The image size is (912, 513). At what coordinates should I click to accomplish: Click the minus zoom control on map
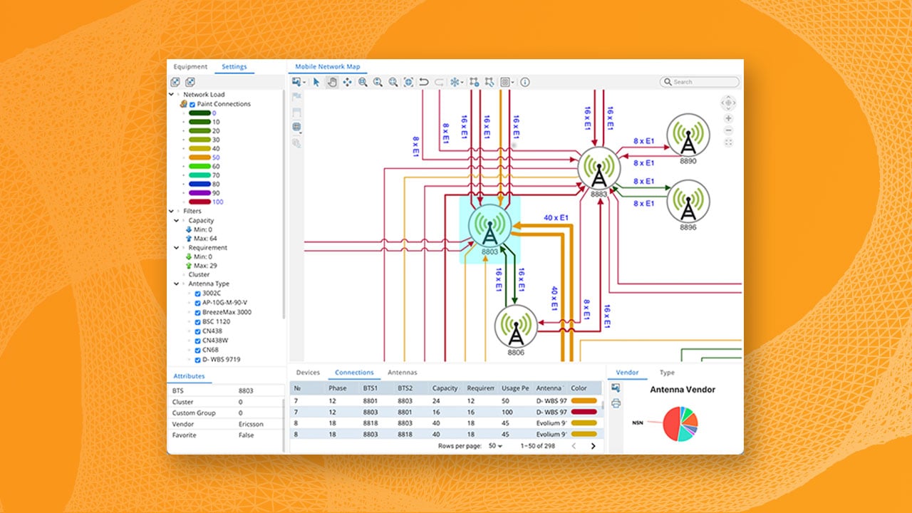pos(728,130)
